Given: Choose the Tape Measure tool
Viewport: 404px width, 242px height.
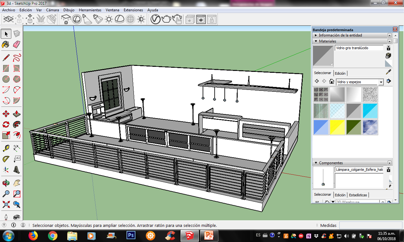Looking at the screenshot, I should tap(6, 148).
